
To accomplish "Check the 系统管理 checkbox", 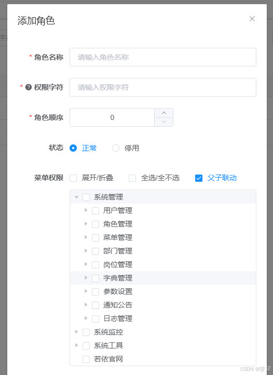I will (86, 197).
